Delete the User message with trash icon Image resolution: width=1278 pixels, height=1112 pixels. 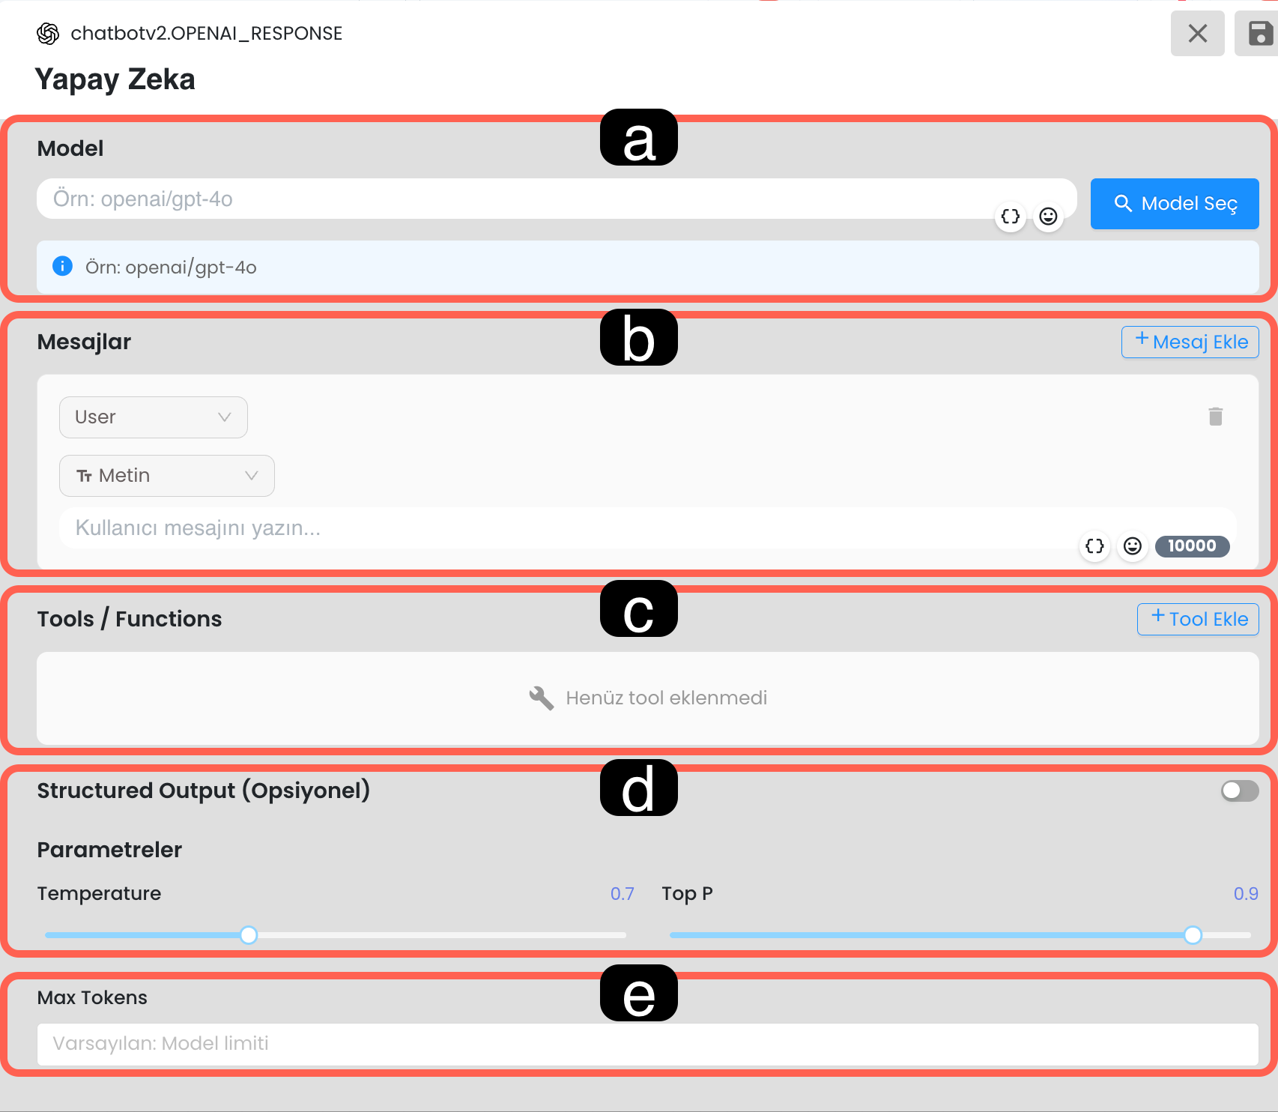click(1215, 417)
